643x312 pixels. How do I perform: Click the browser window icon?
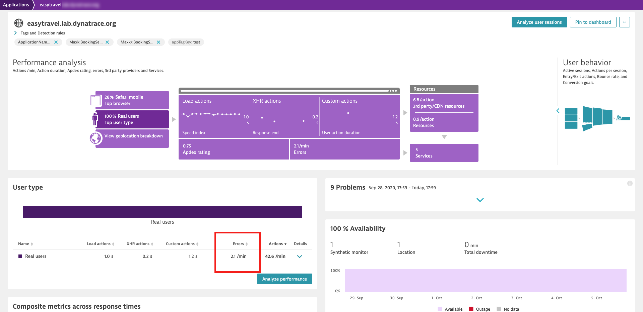point(96,100)
